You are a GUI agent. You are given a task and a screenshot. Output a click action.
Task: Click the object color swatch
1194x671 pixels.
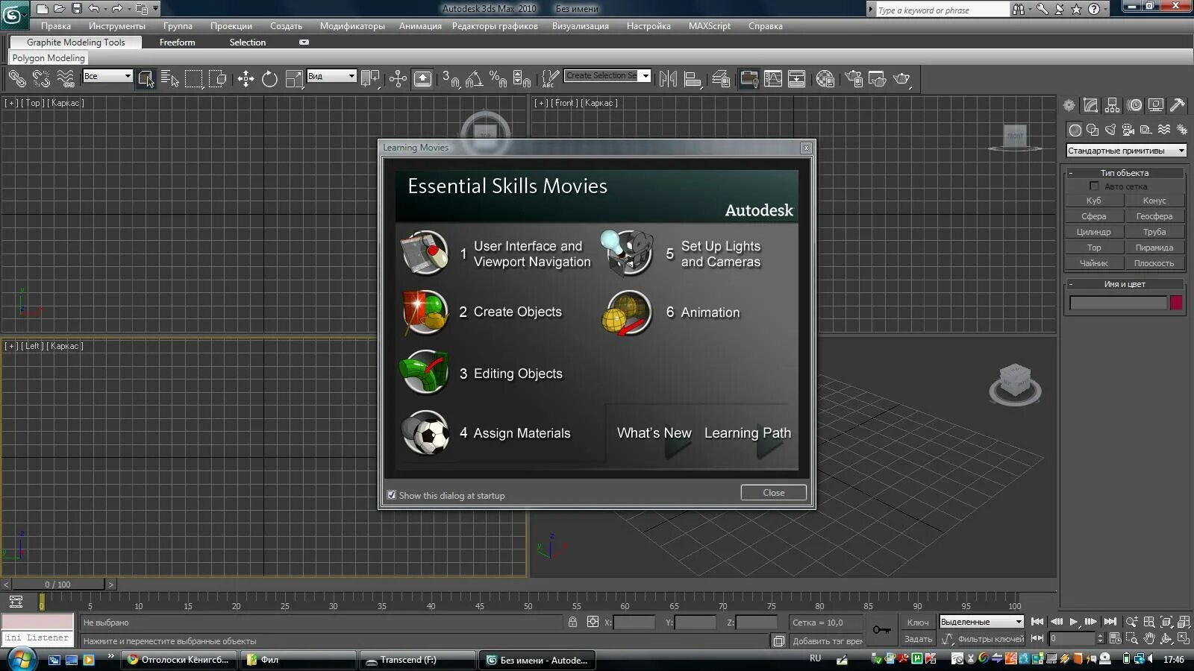(1176, 302)
